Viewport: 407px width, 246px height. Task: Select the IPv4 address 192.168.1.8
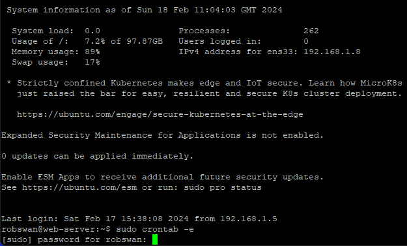[331, 52]
